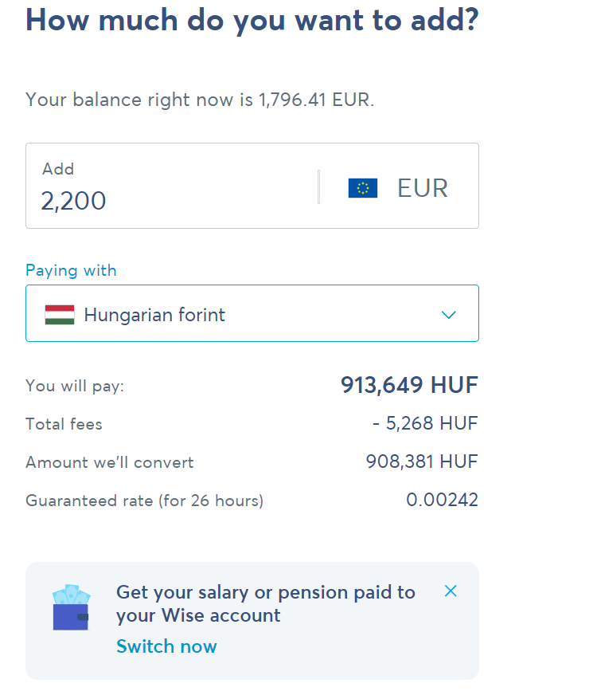The image size is (593, 699).
Task: Click the Hungarian flag icon
Action: tap(60, 315)
